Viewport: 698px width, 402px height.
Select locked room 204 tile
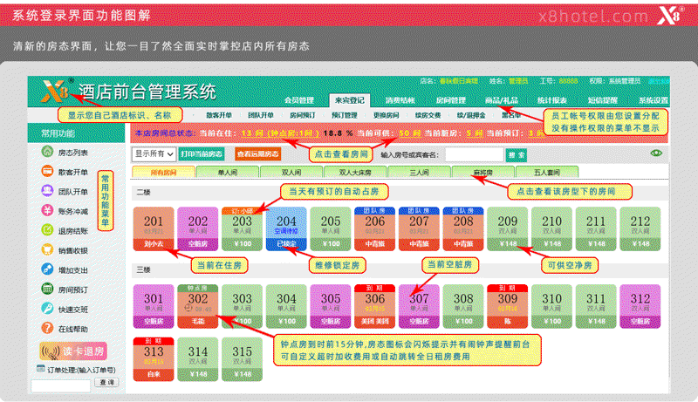pyautogui.click(x=286, y=228)
